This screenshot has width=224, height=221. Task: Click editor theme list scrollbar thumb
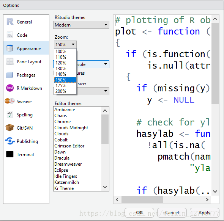pos(105,129)
